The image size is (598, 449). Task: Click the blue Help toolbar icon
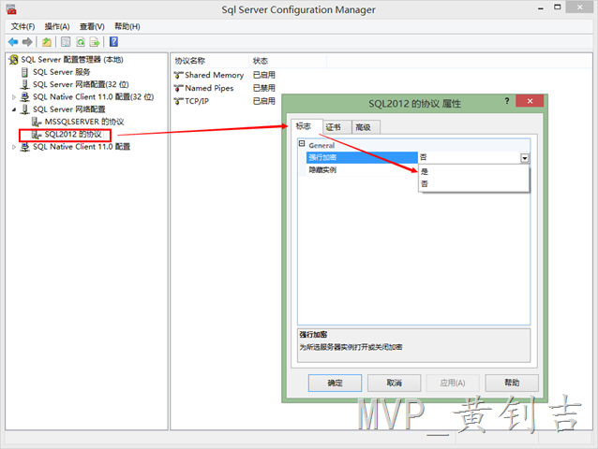tap(113, 42)
